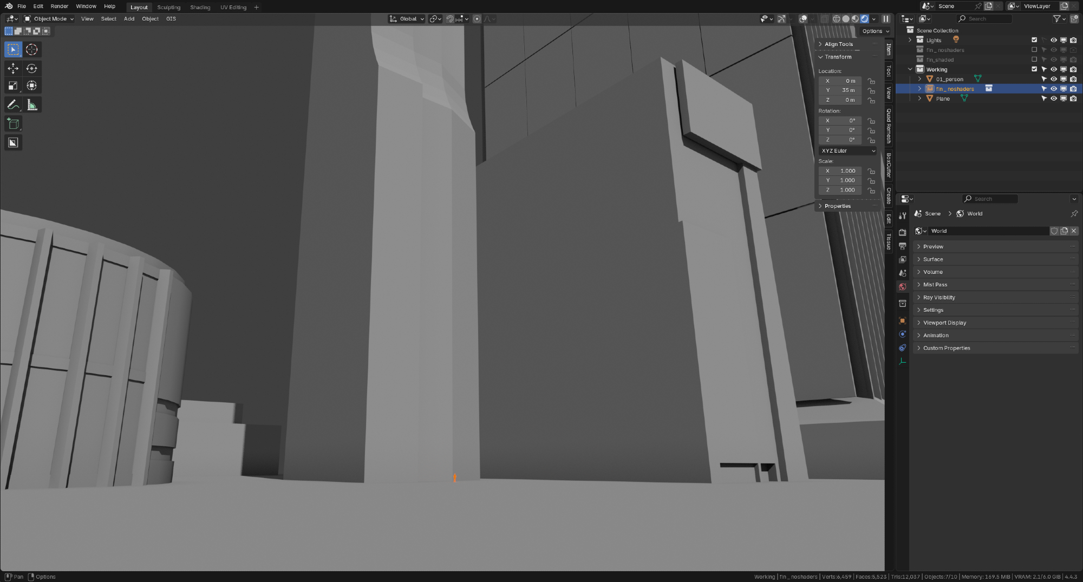Choose the Scale tool

tap(13, 86)
